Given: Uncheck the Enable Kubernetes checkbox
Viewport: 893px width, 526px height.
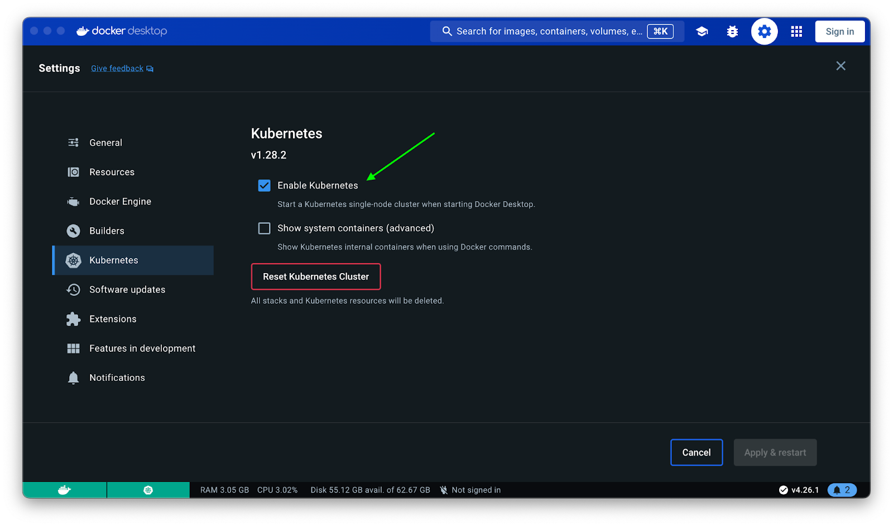Looking at the screenshot, I should 265,185.
